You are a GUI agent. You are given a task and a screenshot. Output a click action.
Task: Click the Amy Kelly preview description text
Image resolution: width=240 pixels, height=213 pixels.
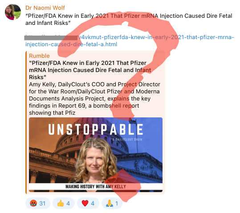click(x=94, y=98)
